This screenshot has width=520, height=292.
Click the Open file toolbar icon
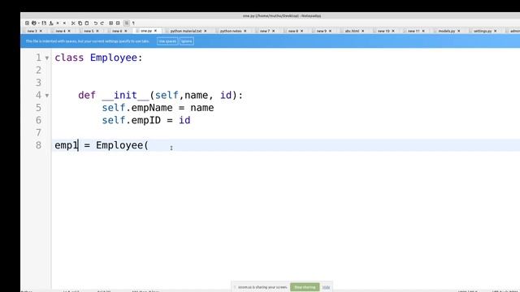pyautogui.click(x=34, y=24)
